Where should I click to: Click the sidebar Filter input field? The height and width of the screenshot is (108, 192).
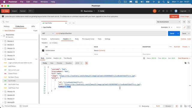20,22
